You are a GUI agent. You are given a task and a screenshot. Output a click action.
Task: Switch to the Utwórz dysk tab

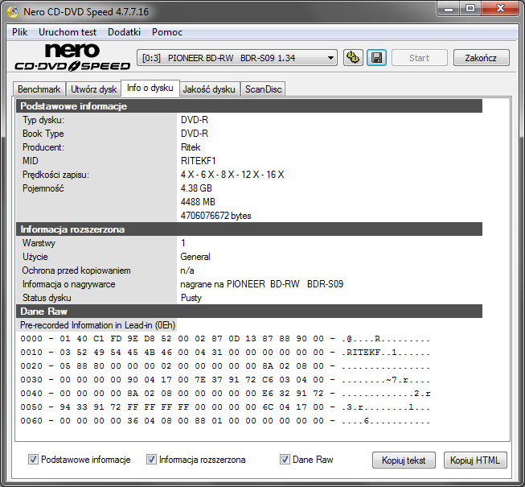(x=93, y=89)
